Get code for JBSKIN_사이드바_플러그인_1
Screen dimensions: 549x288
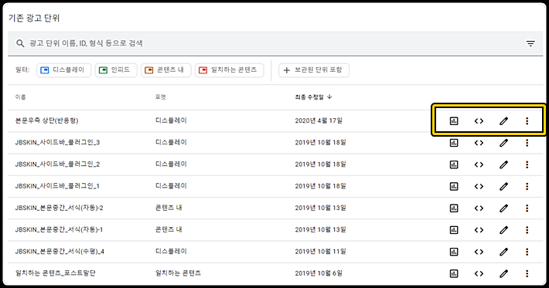479,186
